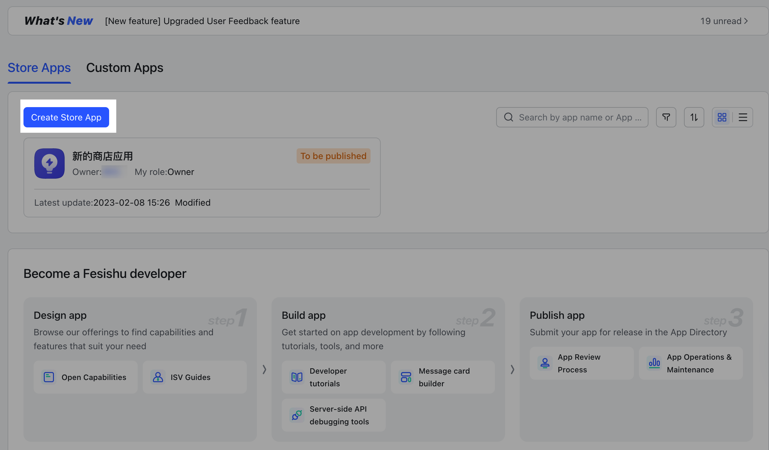Click the App Review Process icon

(x=545, y=363)
